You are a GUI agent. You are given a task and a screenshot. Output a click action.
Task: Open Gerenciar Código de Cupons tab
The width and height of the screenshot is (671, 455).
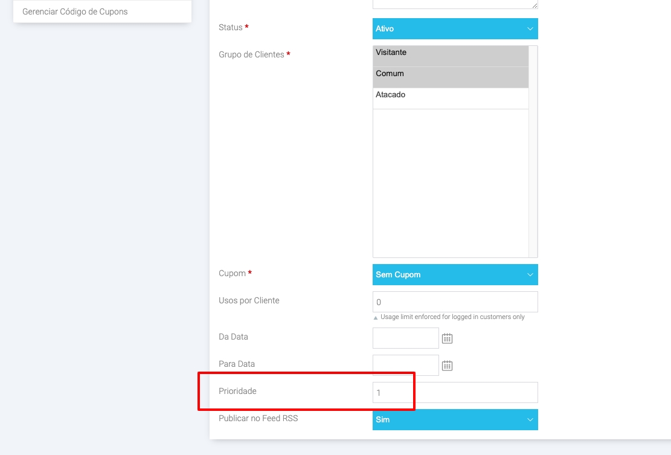point(75,11)
